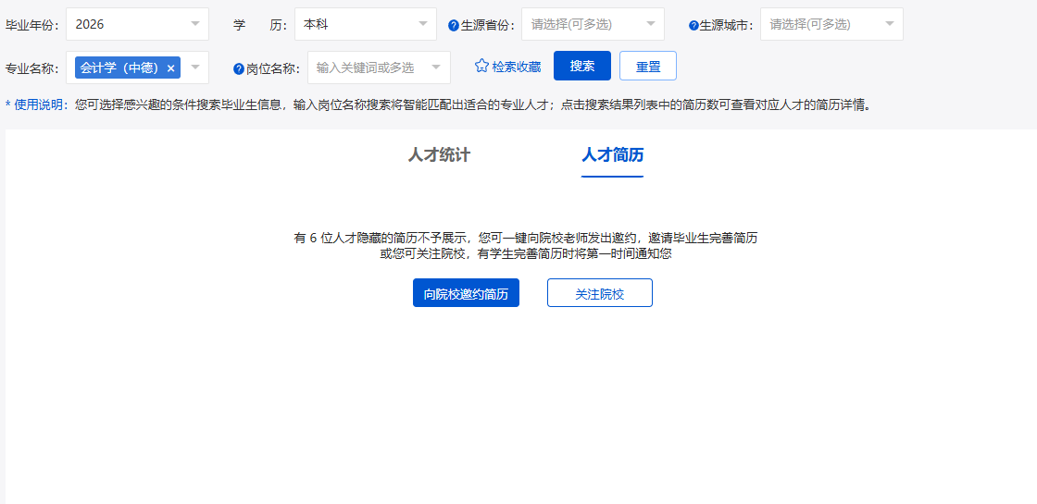Click the 会计学（中德）selected tag
This screenshot has height=504, width=1037.
119,68
